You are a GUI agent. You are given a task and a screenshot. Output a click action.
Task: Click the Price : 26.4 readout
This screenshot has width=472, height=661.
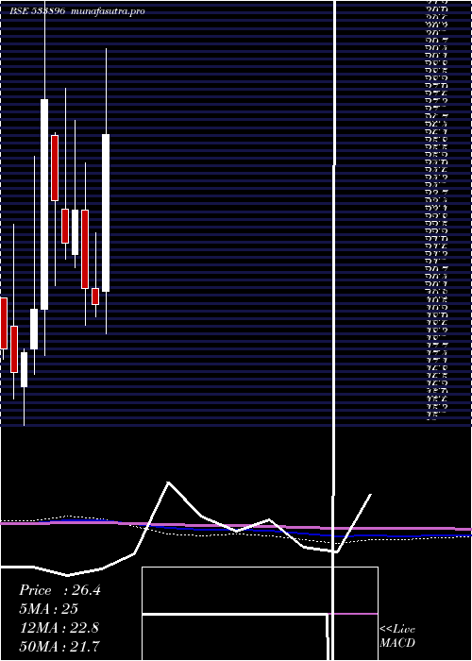click(x=59, y=590)
